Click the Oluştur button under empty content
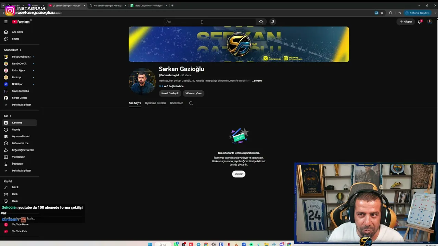This screenshot has width=438, height=246. 239,174
